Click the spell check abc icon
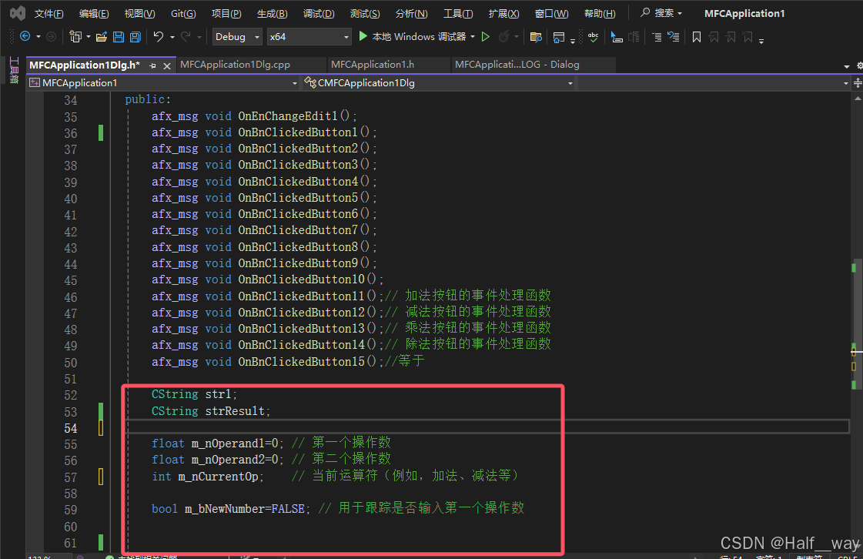The height and width of the screenshot is (559, 863). 593,37
